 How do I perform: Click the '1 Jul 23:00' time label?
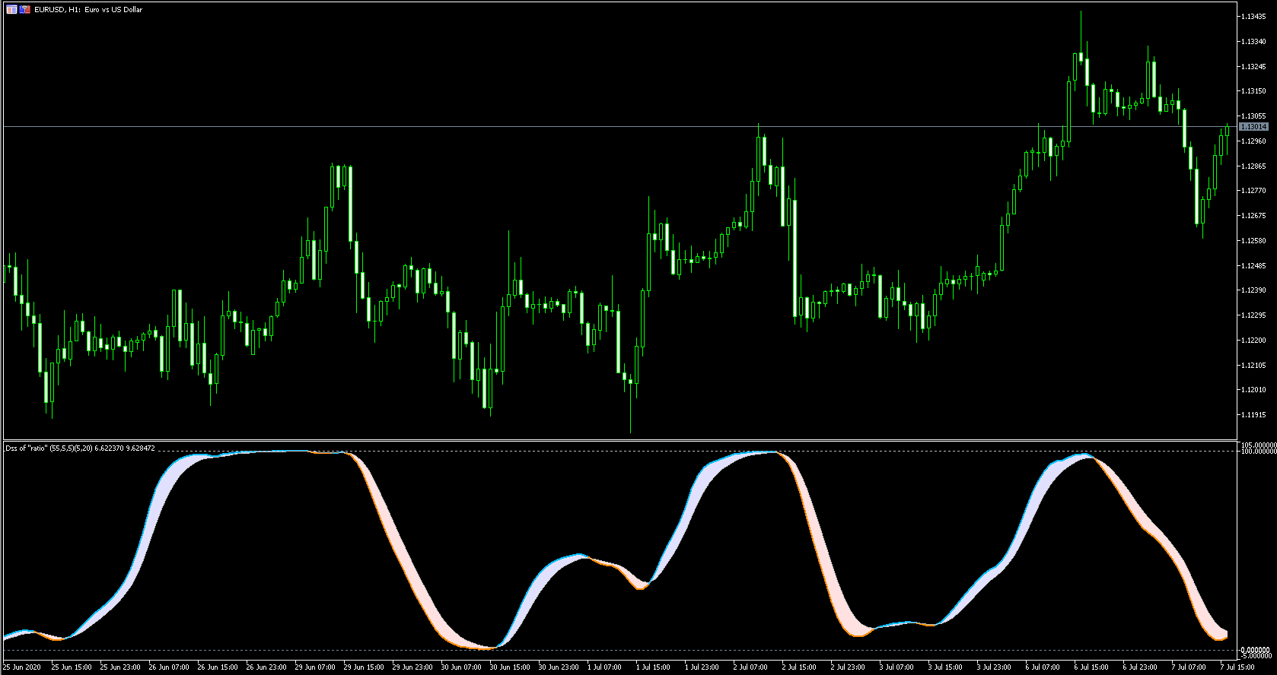tap(702, 667)
